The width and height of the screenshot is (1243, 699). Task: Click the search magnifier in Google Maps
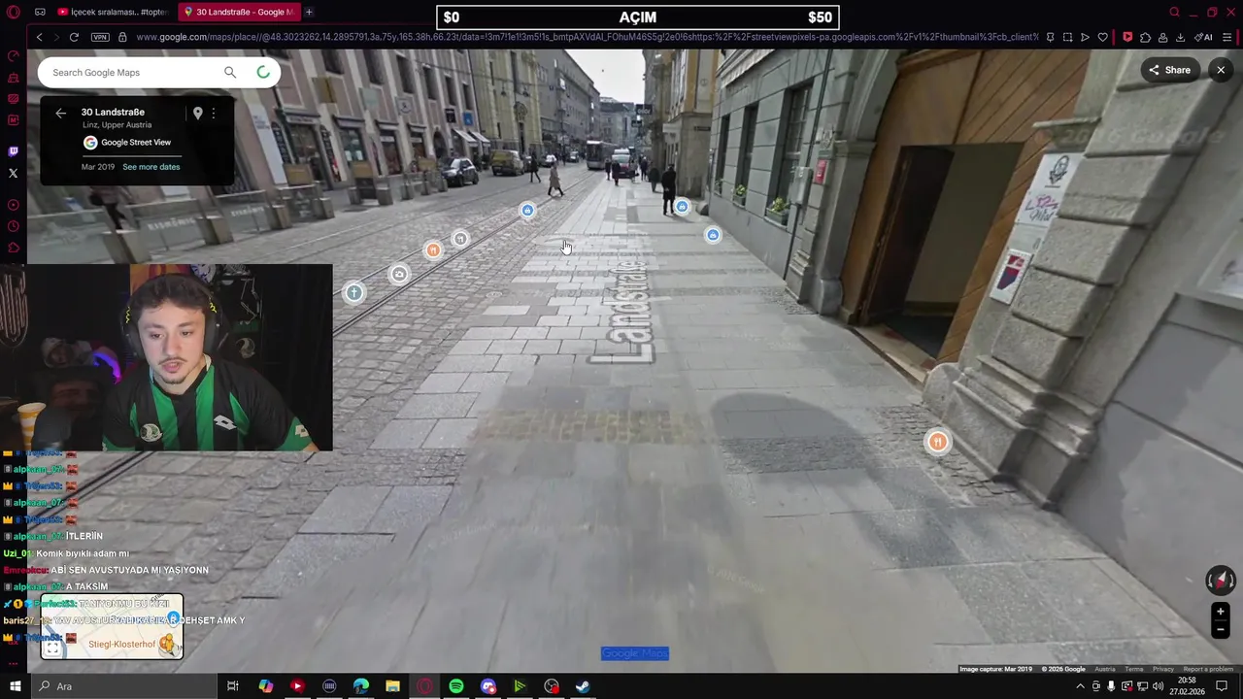pos(230,72)
